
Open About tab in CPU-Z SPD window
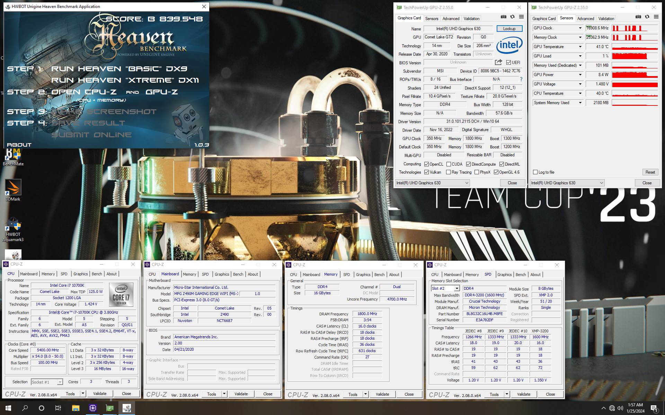tap(535, 275)
